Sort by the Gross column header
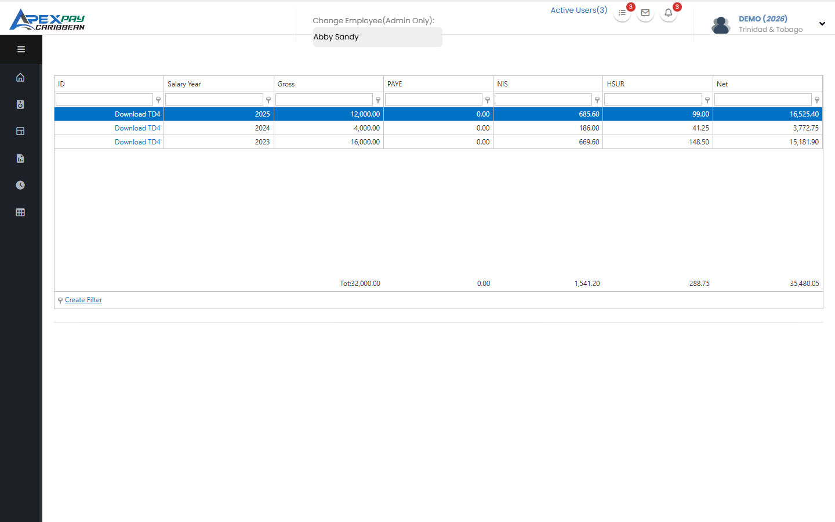The image size is (835, 522). [329, 84]
